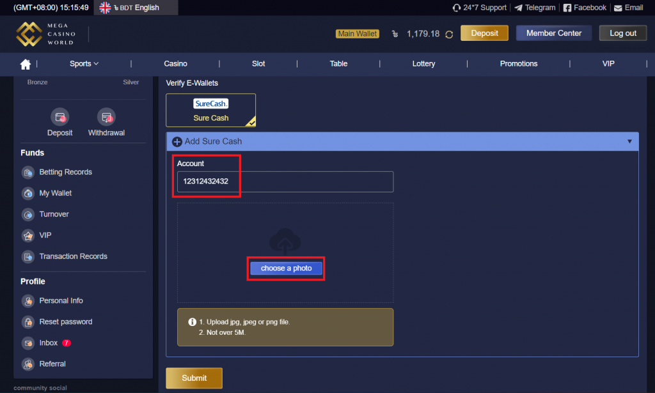The height and width of the screenshot is (393, 655).
Task: Click the Personal Info icon
Action: click(x=28, y=301)
